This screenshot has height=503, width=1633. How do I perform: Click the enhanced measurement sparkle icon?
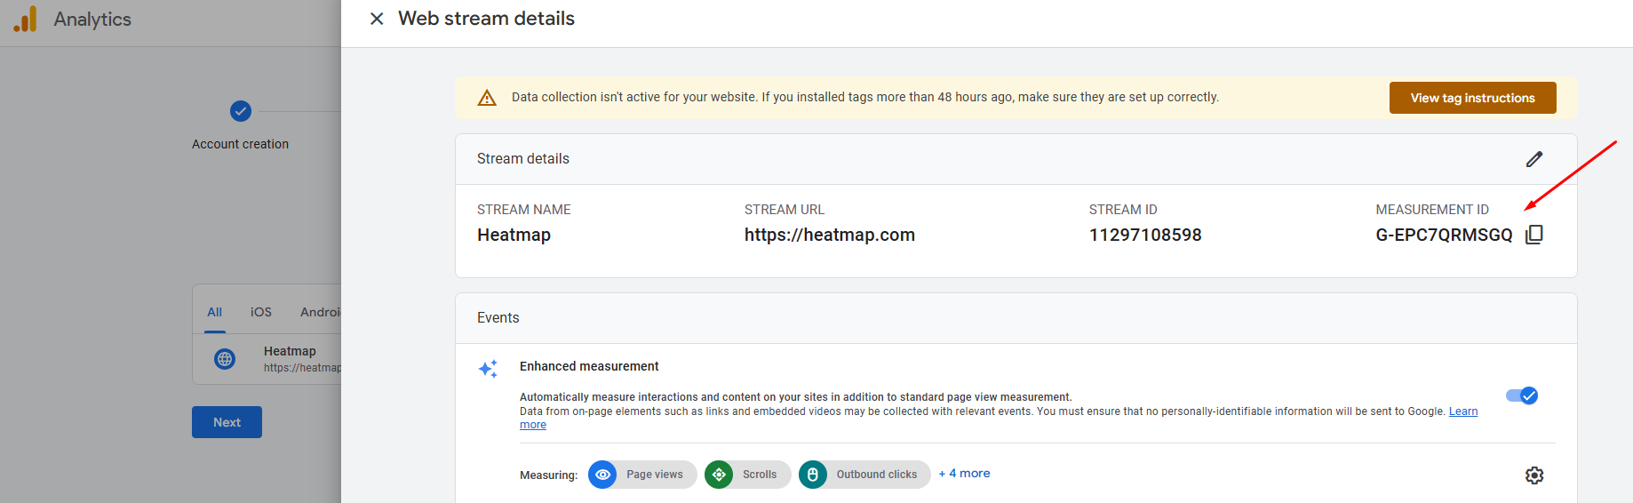tap(488, 369)
